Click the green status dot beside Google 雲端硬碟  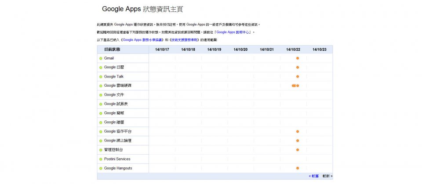coord(101,86)
